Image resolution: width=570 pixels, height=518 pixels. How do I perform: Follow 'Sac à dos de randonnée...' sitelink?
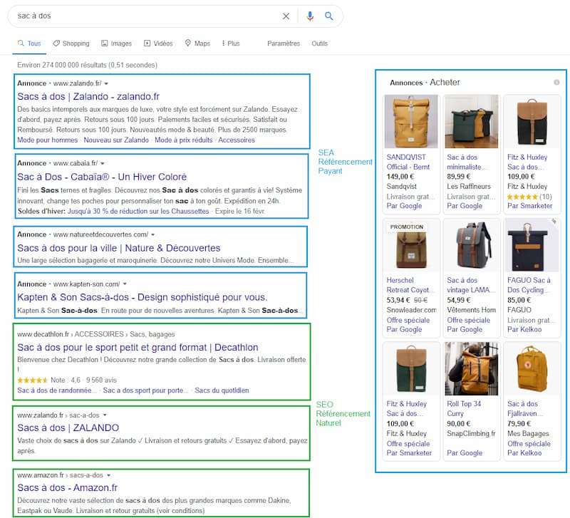pyautogui.click(x=57, y=390)
